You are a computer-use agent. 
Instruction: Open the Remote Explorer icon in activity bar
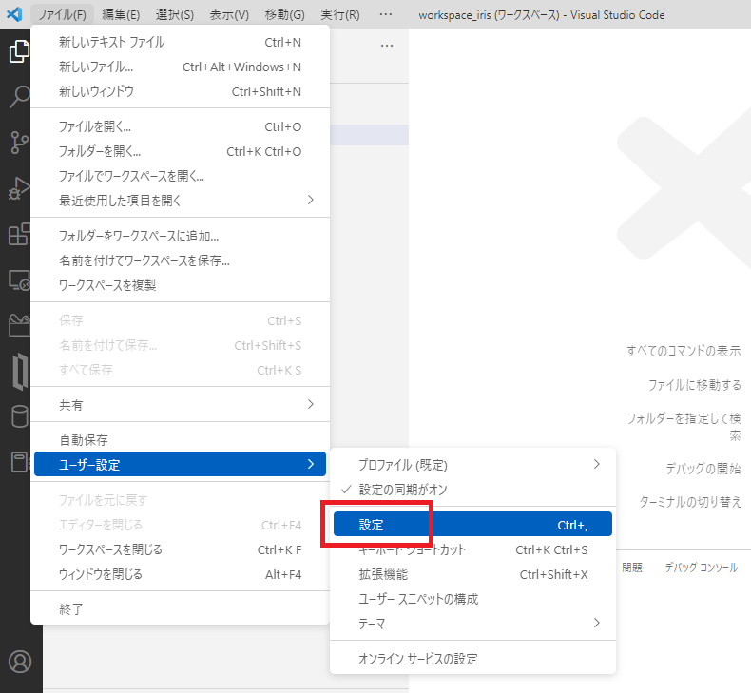[19, 279]
